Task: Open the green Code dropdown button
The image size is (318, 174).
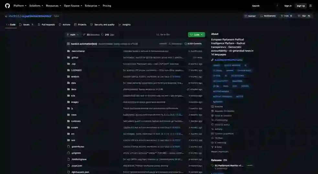Action: point(196,35)
